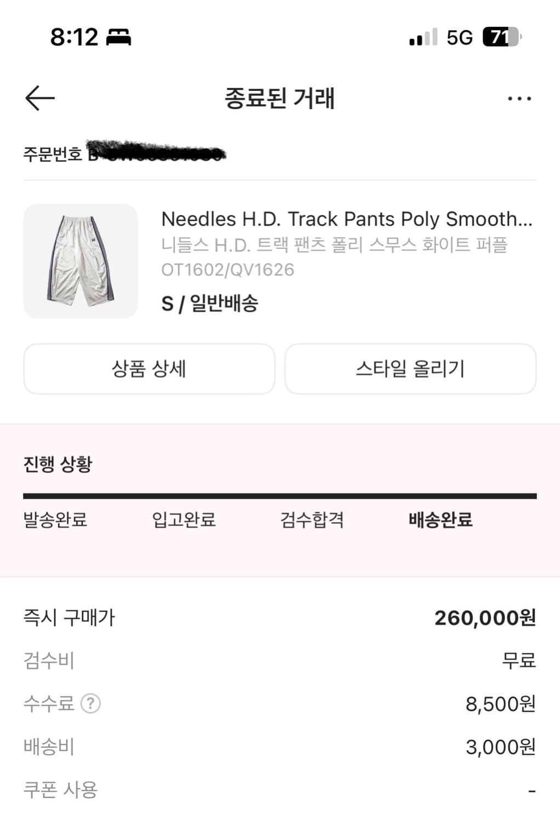This screenshot has width=560, height=822.
Task: Select the 발송완료 progress step
Action: tap(55, 520)
